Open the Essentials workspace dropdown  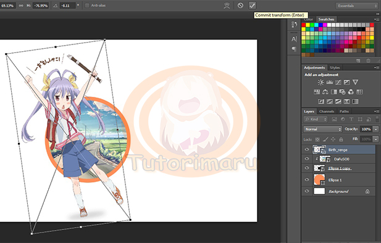coord(356,6)
